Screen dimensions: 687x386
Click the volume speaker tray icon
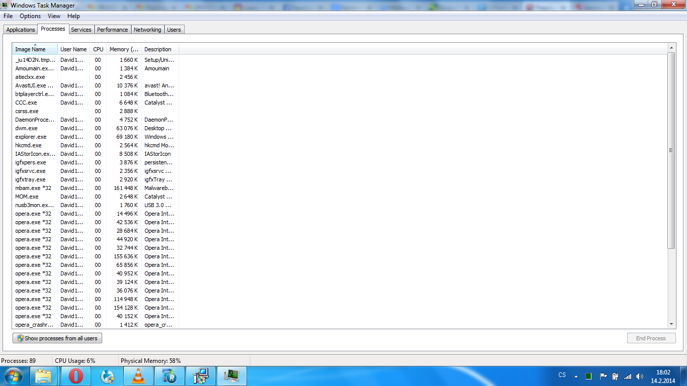pos(640,376)
